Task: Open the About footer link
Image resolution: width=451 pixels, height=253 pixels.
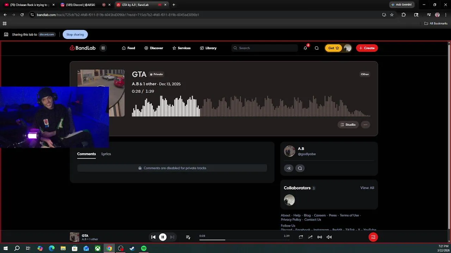Action: tap(285, 215)
